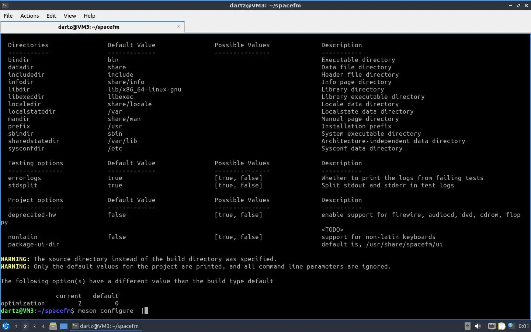Click the 'libexecdir' option name
Viewport: 531px width, 332px height.
point(26,97)
